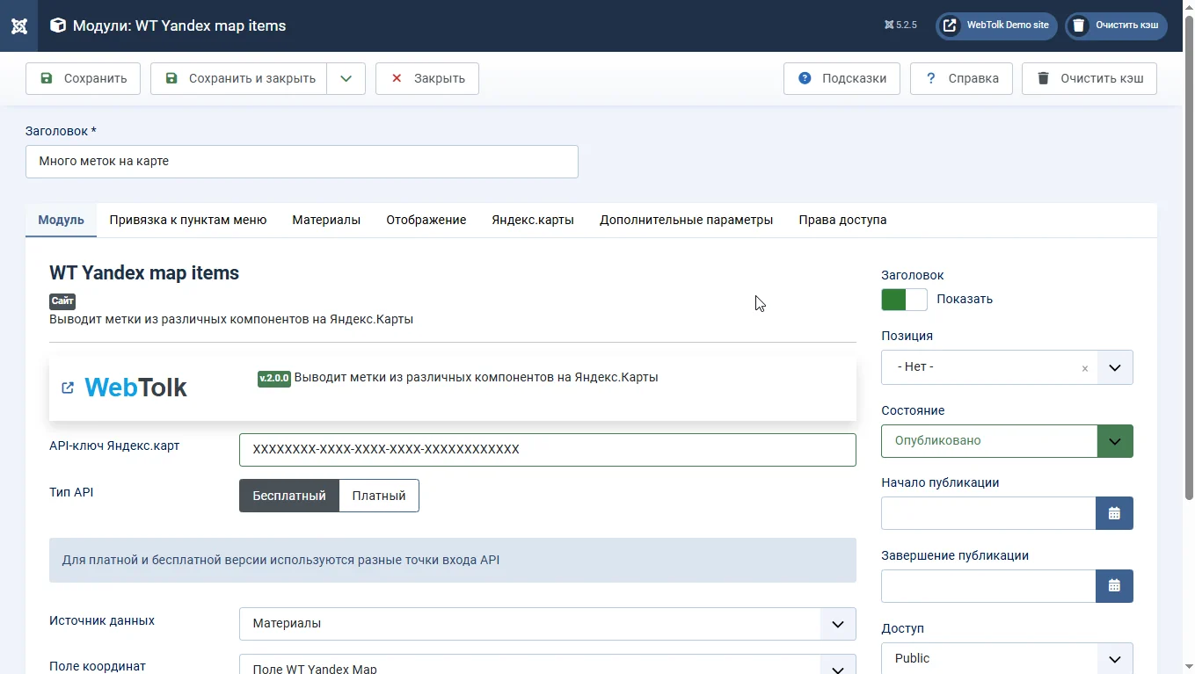
Task: Click the WebTolk logo link
Action: pos(135,388)
